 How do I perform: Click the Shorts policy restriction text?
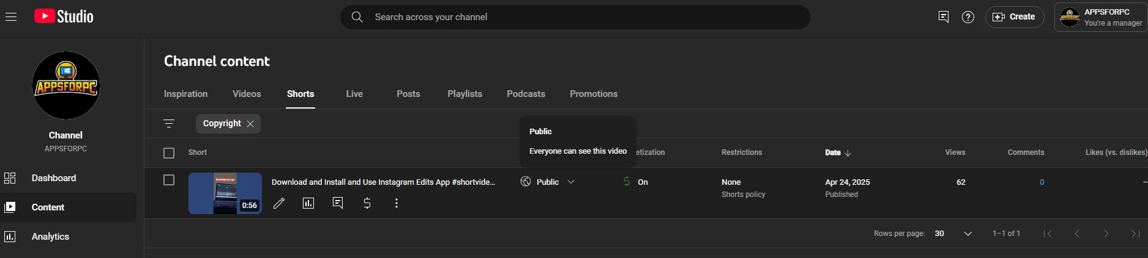[744, 195]
